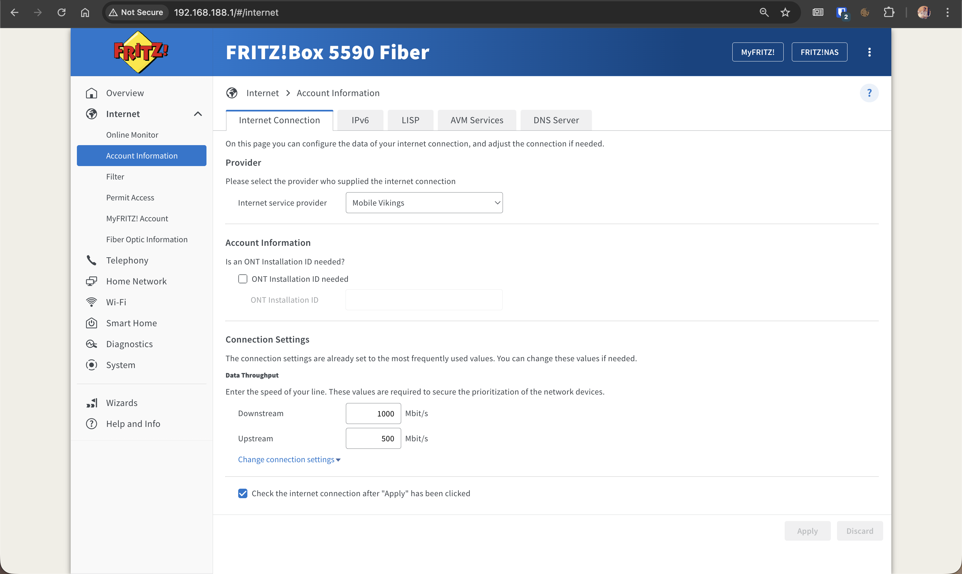Click the Wizards icon in the sidebar
Image resolution: width=962 pixels, height=574 pixels.
point(91,403)
